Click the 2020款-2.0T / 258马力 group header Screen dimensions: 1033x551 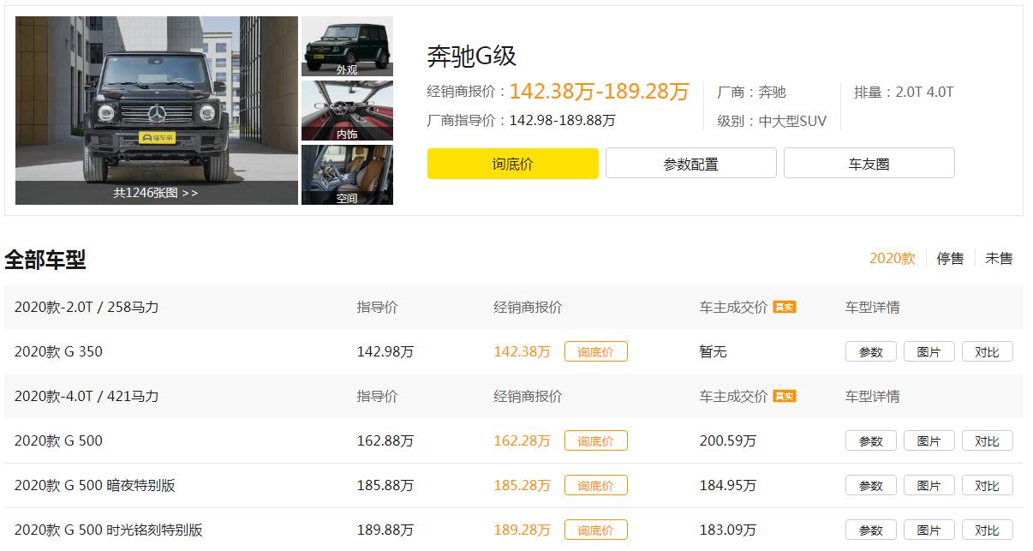click(87, 307)
